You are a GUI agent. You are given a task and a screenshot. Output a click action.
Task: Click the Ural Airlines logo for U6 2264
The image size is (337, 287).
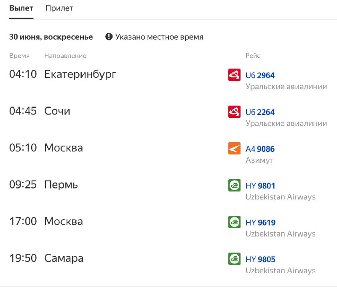234,112
